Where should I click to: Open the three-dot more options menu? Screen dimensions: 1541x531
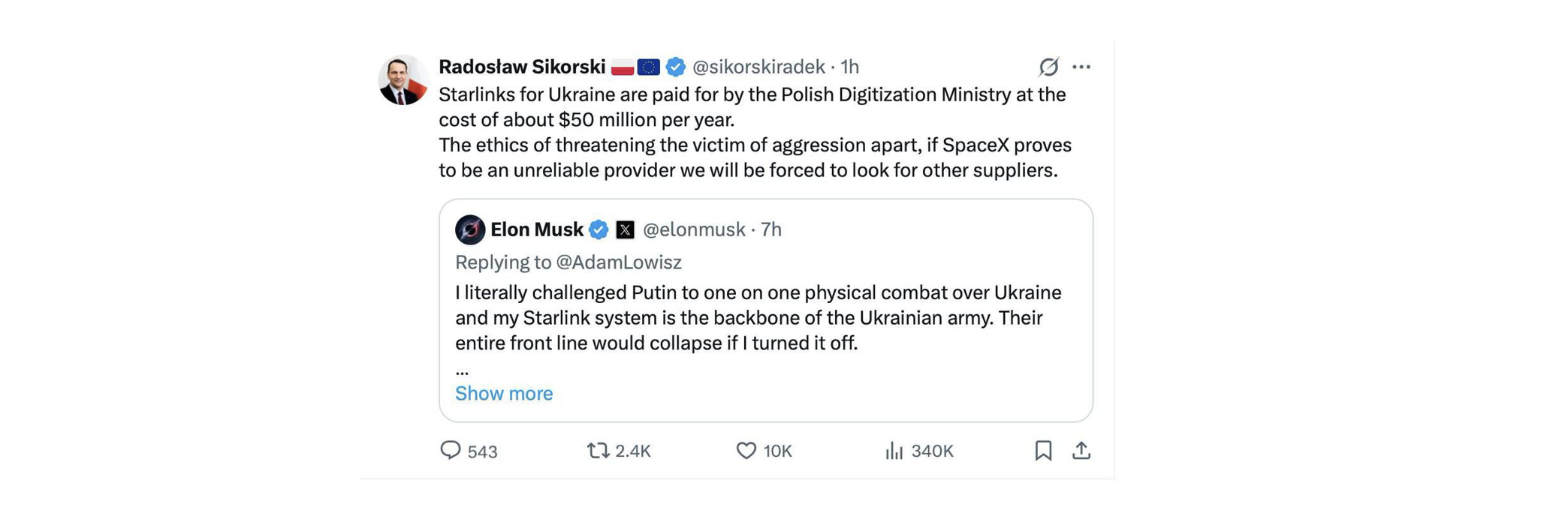coord(1081,67)
